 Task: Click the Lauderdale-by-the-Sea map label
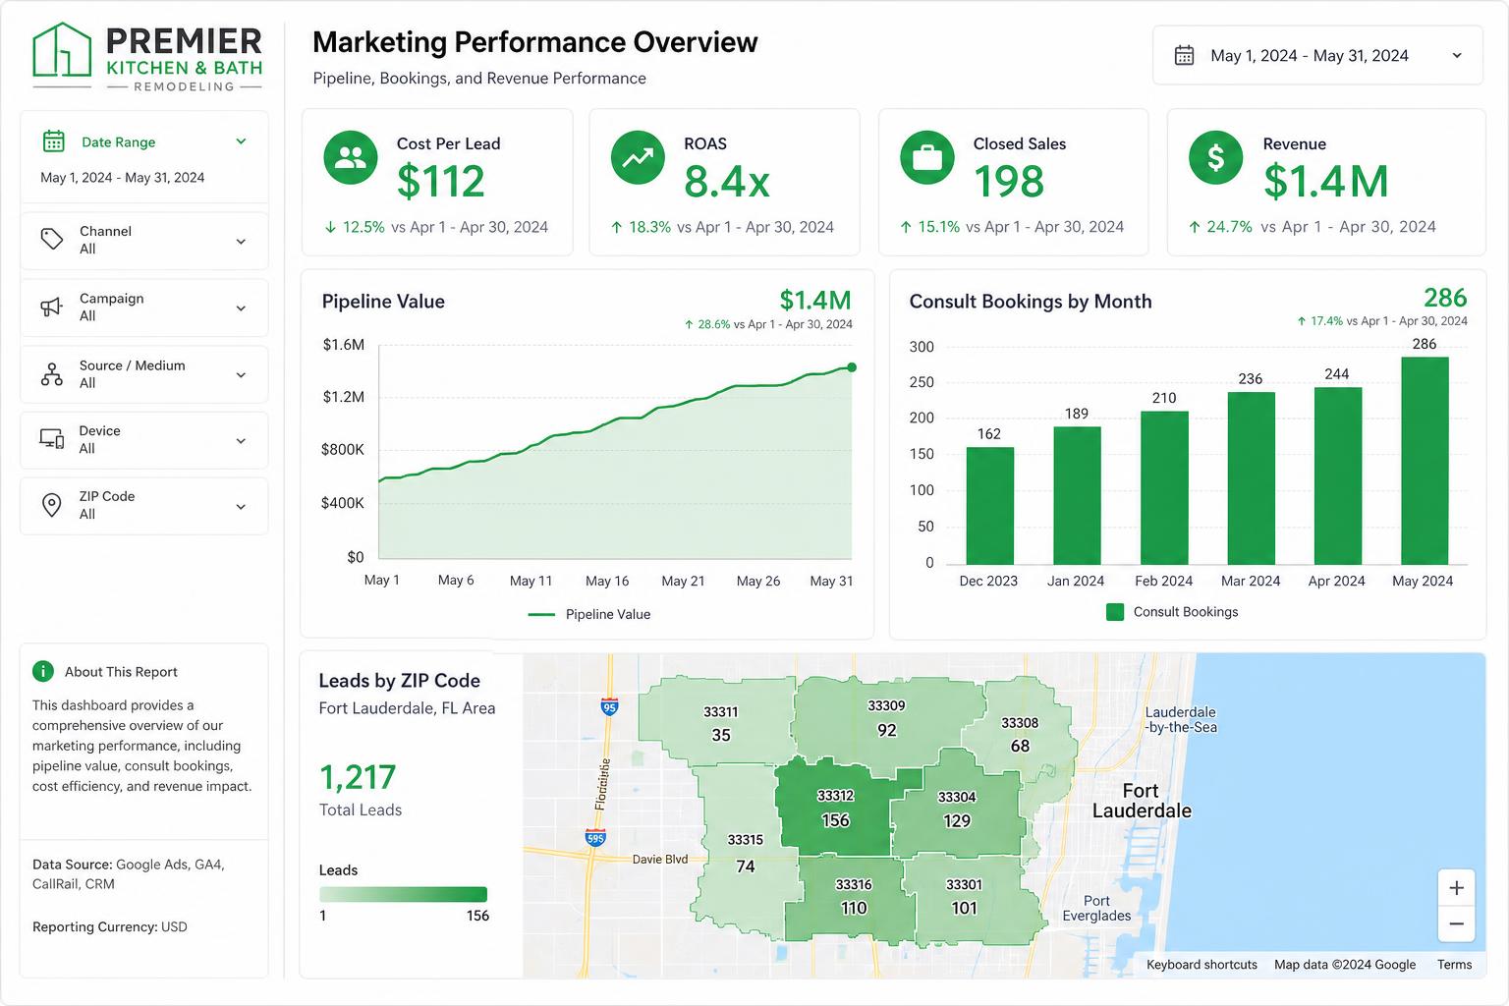pos(1181,719)
